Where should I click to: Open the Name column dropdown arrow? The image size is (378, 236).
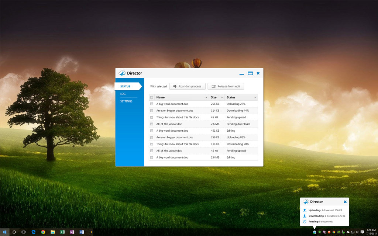(x=206, y=97)
